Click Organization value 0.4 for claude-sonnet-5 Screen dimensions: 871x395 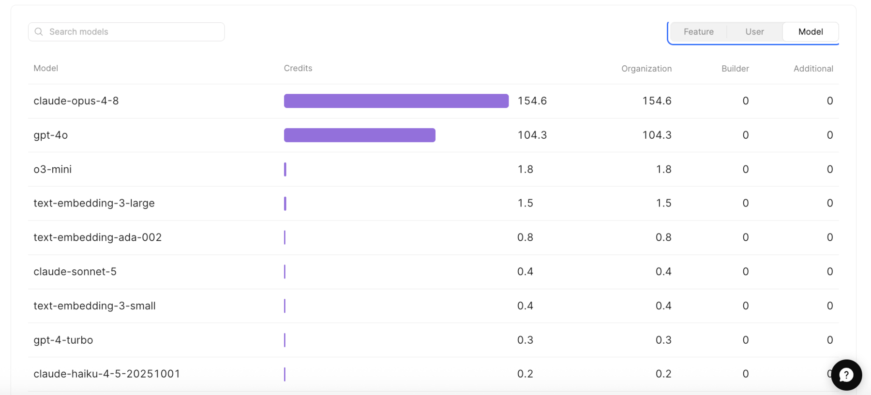[x=664, y=271]
